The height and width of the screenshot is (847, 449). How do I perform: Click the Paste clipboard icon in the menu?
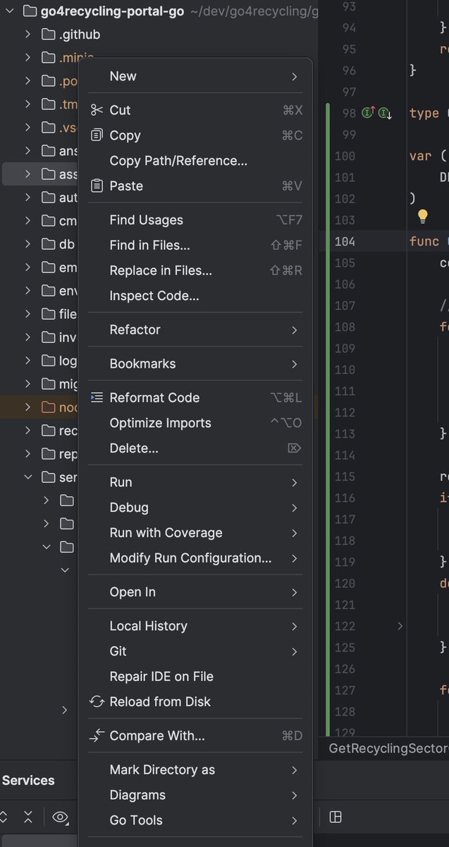(x=97, y=186)
